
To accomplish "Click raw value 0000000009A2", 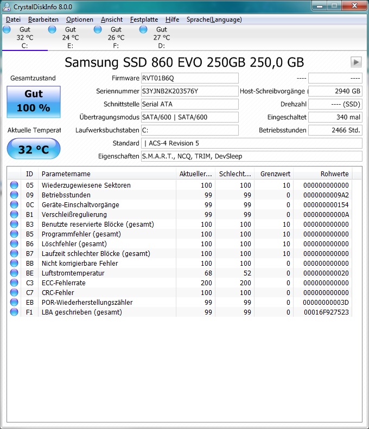I will coord(326,195).
